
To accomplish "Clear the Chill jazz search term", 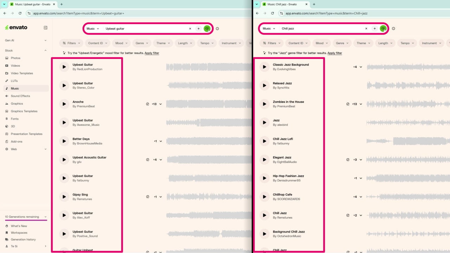I will coord(366,28).
